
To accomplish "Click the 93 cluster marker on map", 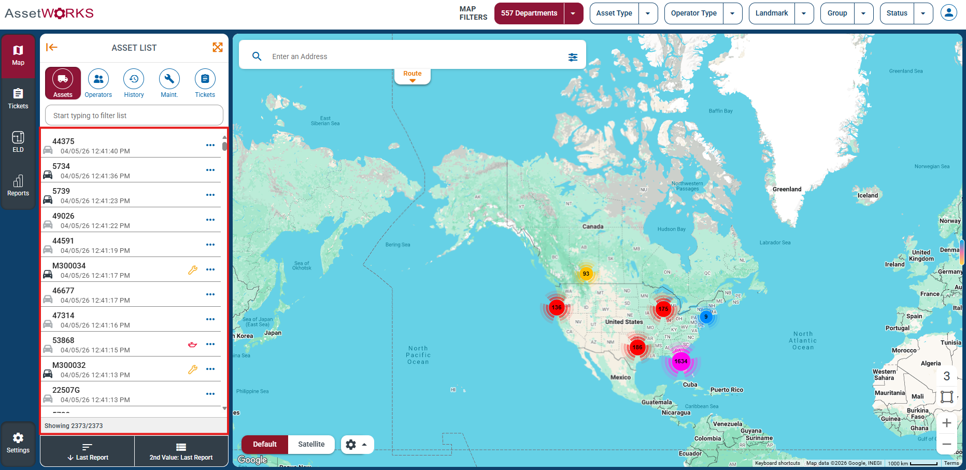I will pyautogui.click(x=586, y=274).
